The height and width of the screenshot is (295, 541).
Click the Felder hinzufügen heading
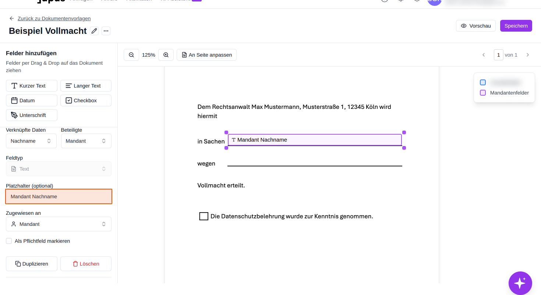tap(31, 53)
